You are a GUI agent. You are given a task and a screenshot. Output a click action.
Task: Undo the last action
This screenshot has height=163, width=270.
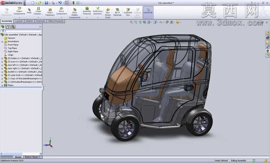60,3
